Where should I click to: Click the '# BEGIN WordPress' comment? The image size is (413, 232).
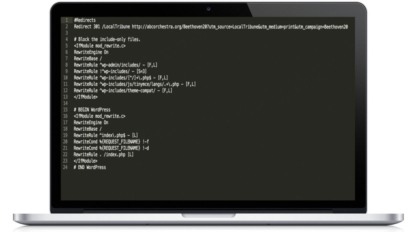[x=92, y=110]
